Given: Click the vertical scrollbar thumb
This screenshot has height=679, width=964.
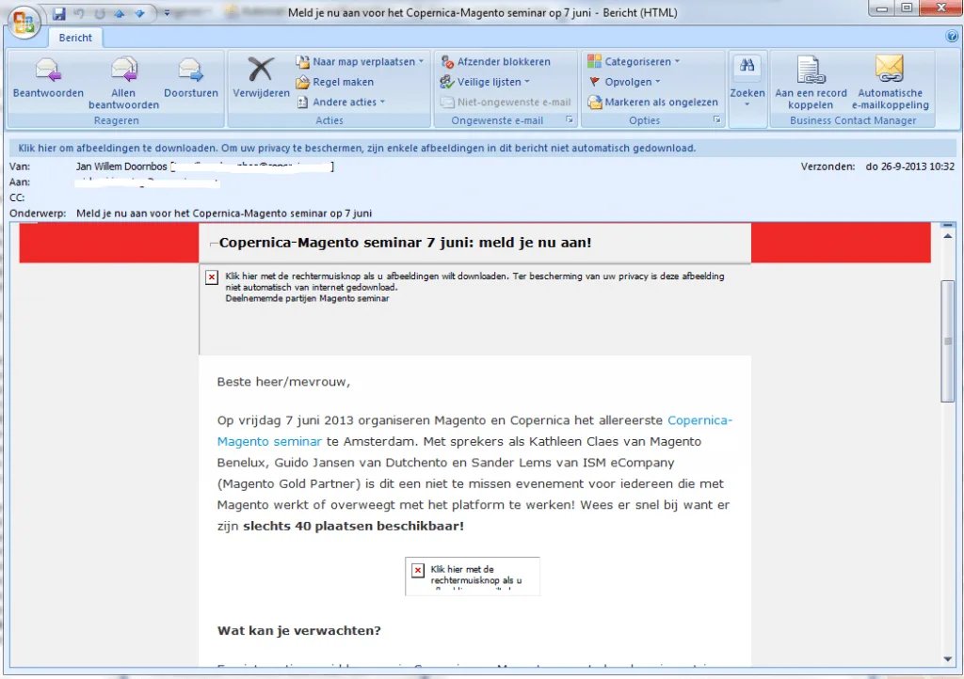Looking at the screenshot, I should click(x=947, y=340).
